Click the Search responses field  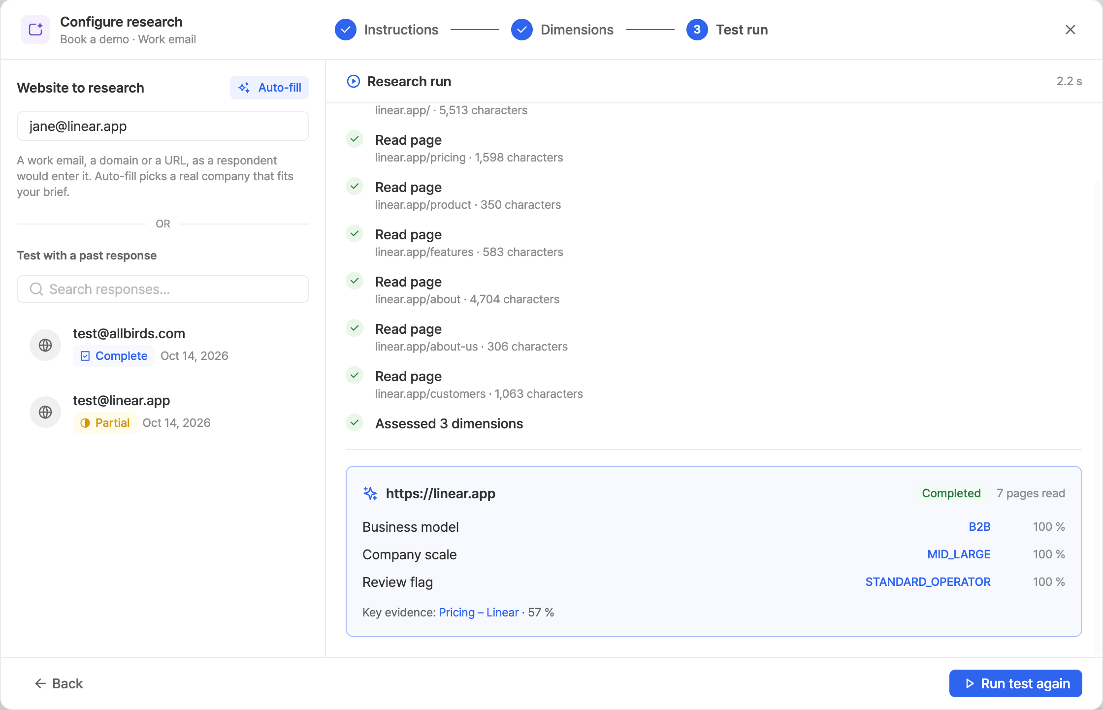point(163,289)
